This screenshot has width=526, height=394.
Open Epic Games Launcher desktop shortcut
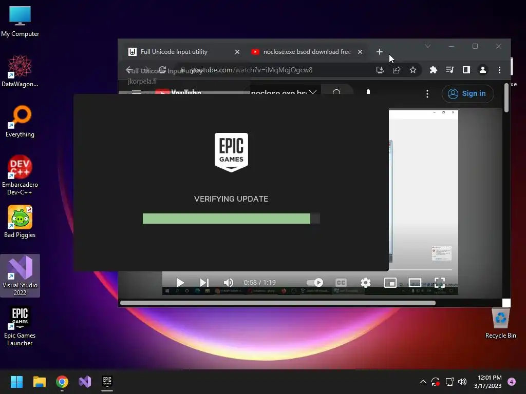[x=20, y=326]
